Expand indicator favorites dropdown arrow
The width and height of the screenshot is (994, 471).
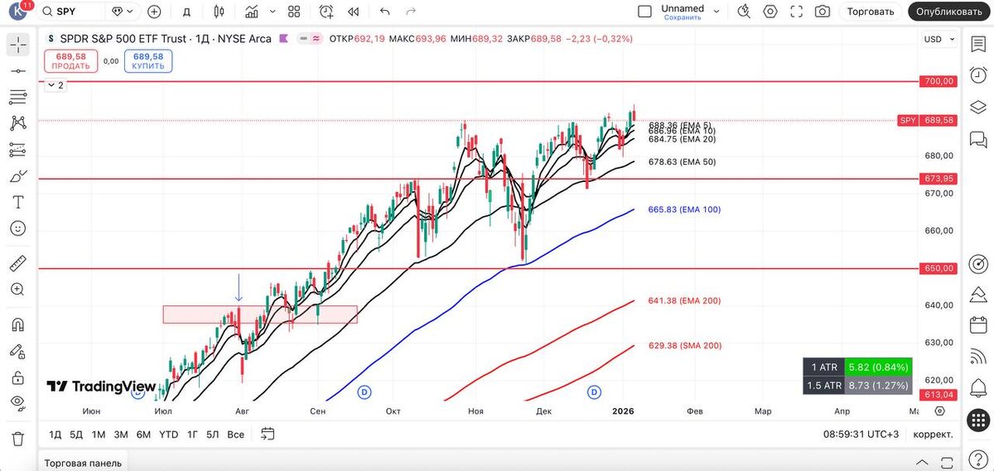[x=273, y=12]
